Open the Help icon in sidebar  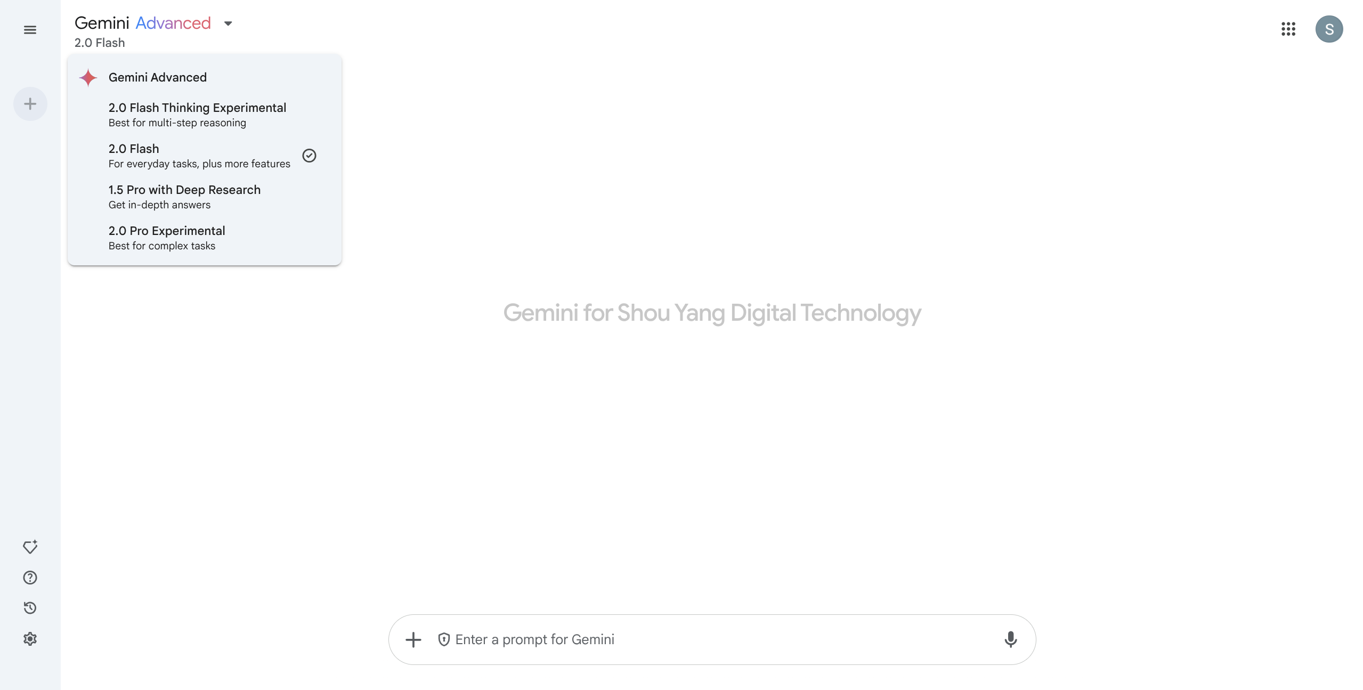click(30, 578)
